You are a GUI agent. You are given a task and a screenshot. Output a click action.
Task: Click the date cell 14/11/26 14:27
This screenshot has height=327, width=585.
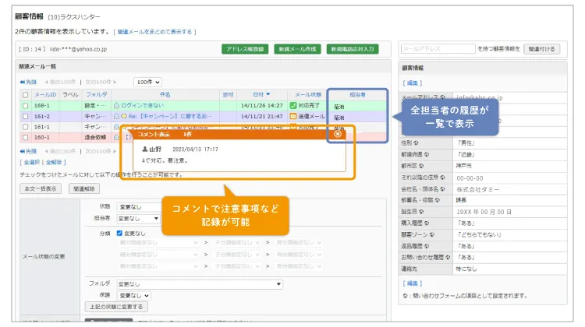coord(261,105)
